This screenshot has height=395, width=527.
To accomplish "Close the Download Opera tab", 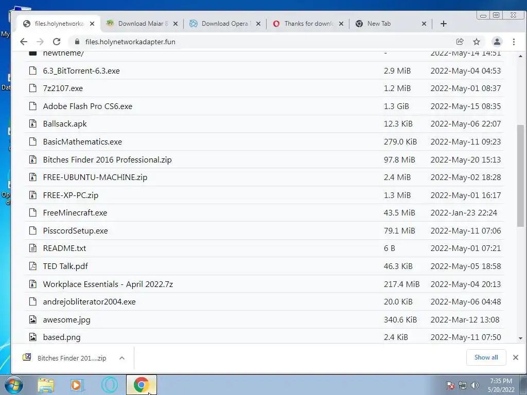I will click(x=258, y=24).
